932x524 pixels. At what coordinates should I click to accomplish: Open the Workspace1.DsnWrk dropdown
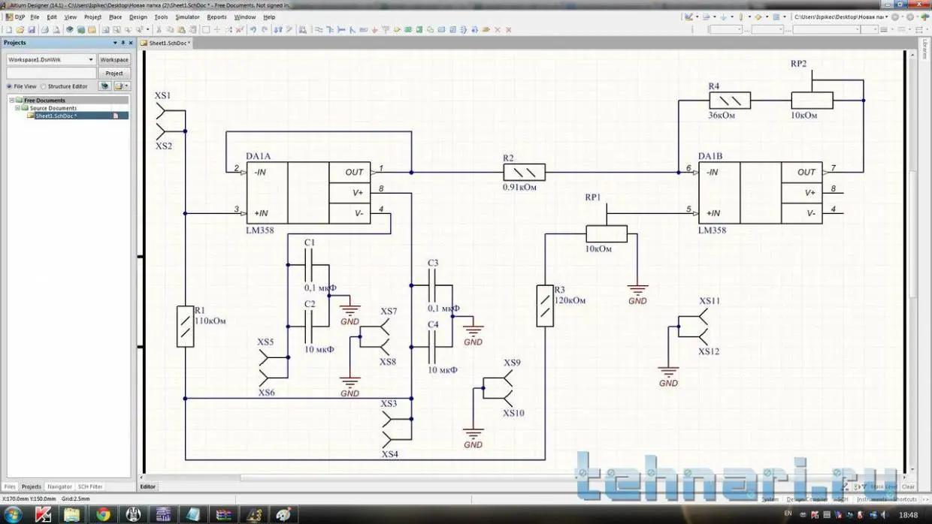coord(91,59)
